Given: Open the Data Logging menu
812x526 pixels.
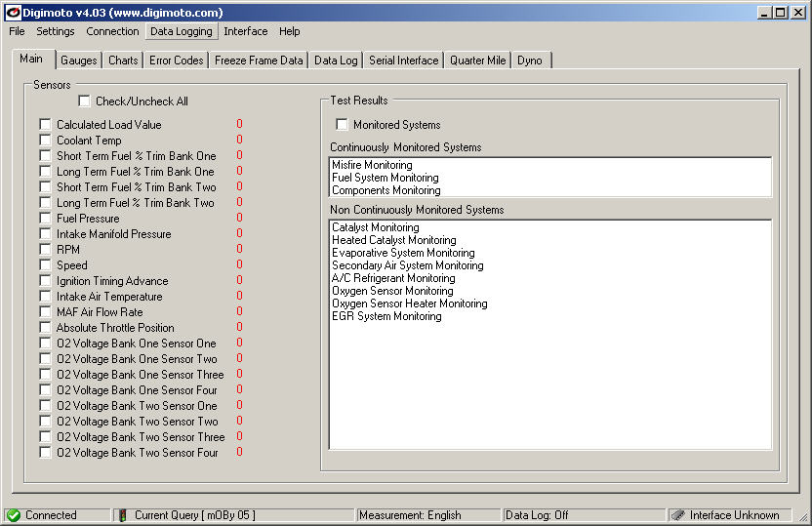Looking at the screenshot, I should click(181, 31).
